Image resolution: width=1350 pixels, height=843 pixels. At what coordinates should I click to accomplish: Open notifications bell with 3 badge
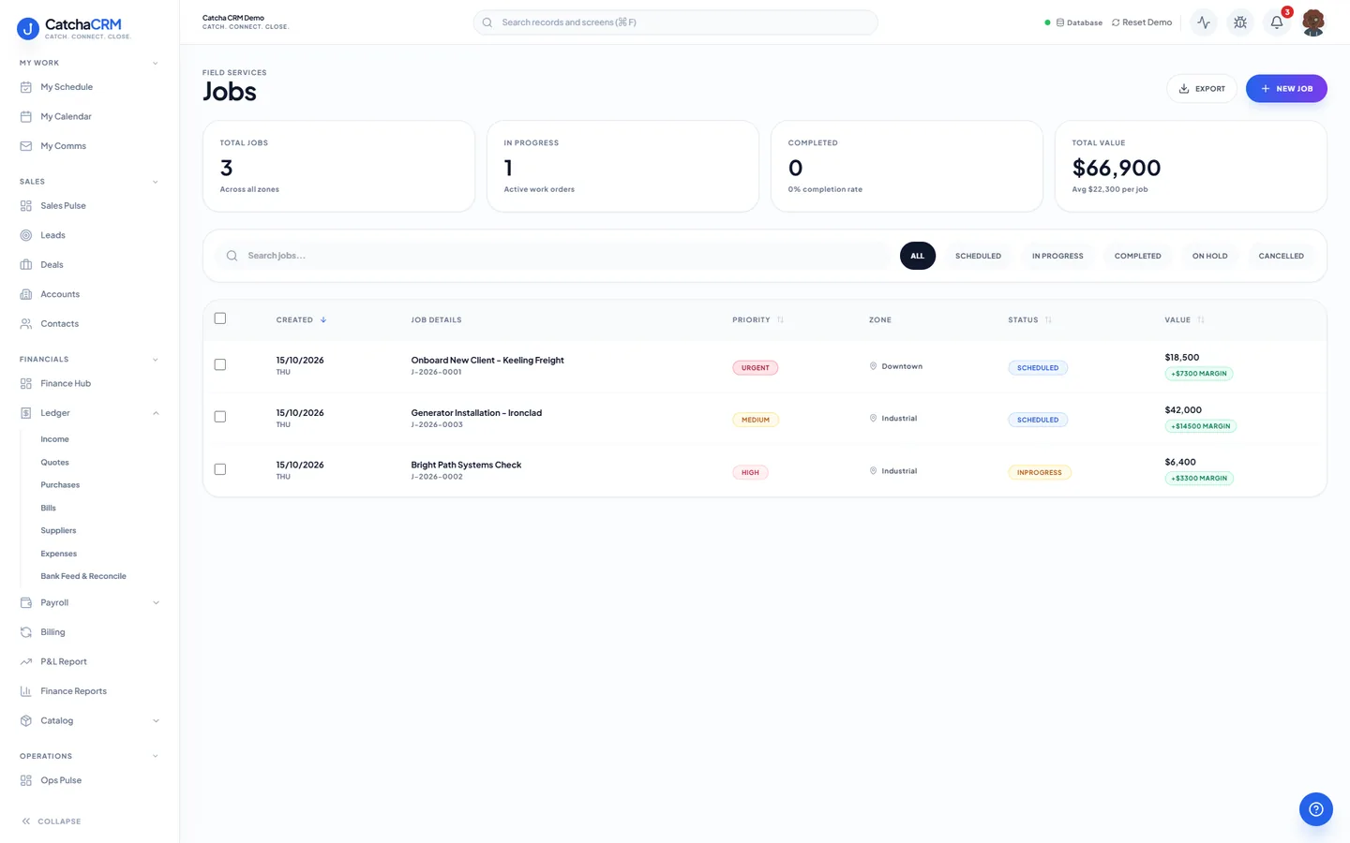[x=1277, y=22]
